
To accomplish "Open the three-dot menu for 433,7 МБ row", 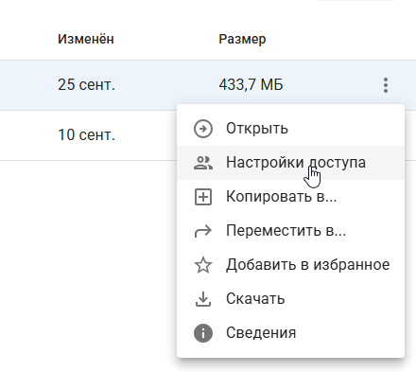I will click(386, 85).
